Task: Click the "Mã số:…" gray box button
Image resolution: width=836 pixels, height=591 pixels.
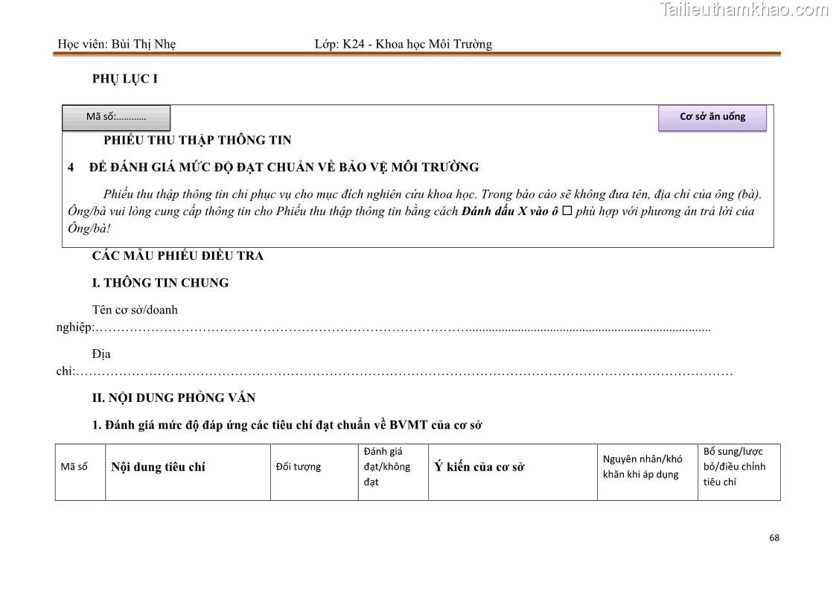Action: [117, 118]
